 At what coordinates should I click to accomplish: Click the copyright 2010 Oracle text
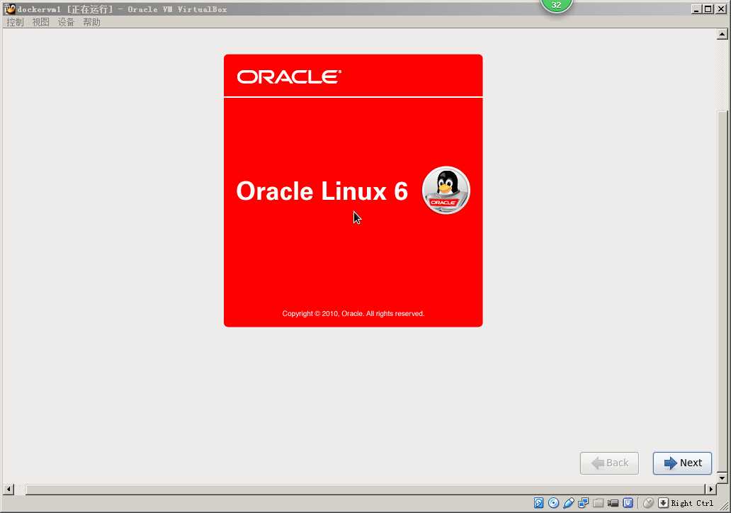click(x=353, y=313)
